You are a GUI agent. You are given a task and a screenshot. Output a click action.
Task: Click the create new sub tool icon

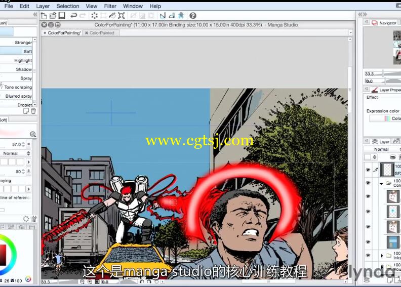[x=26, y=111]
